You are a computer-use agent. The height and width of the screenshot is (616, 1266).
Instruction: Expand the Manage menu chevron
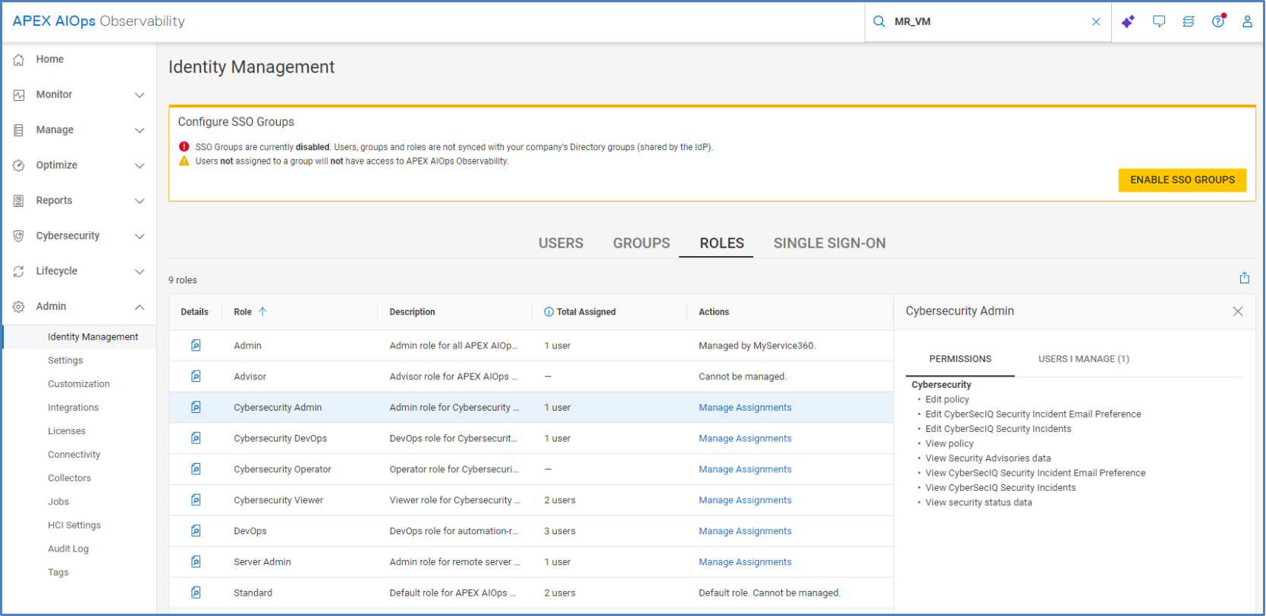click(x=140, y=130)
